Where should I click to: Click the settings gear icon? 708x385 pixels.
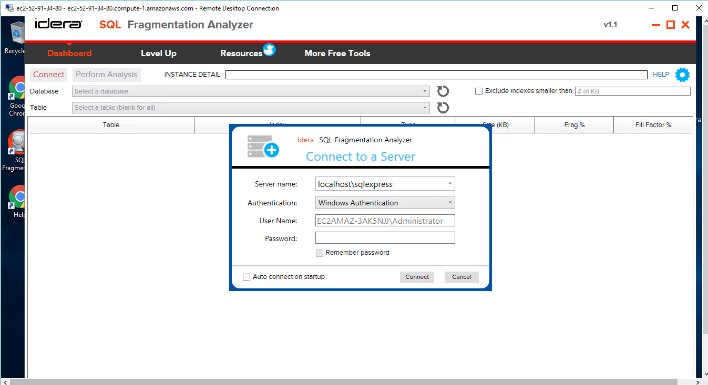coord(682,75)
